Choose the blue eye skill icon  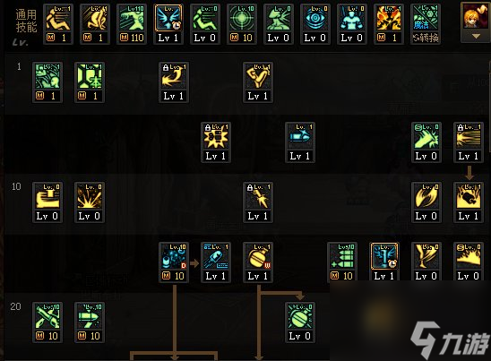(314, 24)
